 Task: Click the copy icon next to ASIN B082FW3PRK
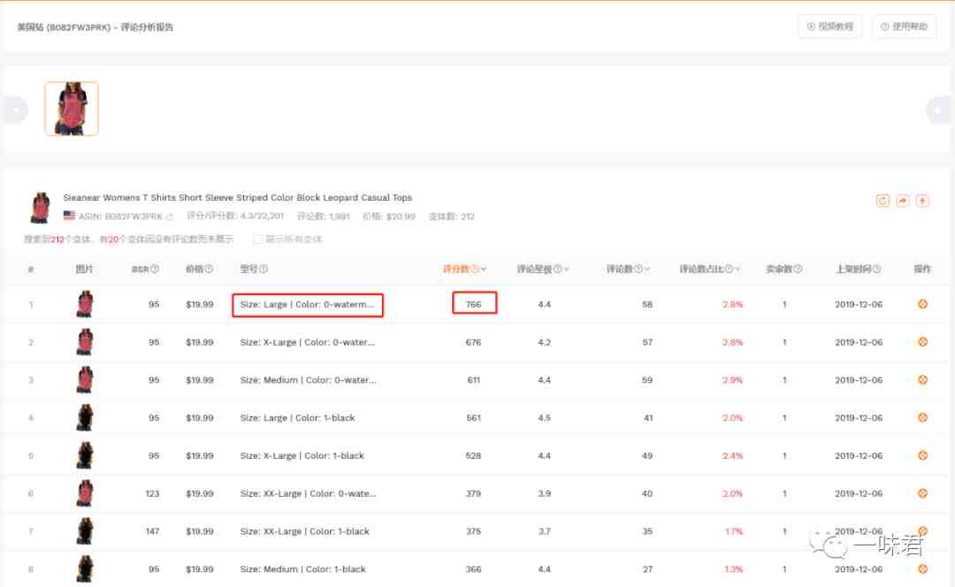[169, 217]
